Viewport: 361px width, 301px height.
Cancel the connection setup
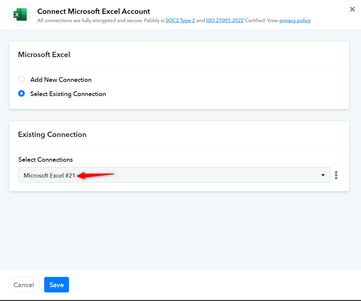tap(24, 284)
